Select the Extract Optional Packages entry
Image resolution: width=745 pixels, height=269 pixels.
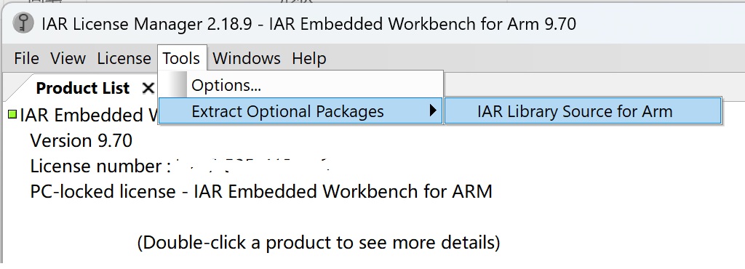point(300,111)
